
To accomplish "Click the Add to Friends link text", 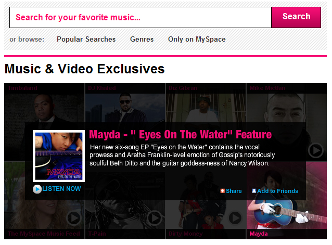I will 277,191.
